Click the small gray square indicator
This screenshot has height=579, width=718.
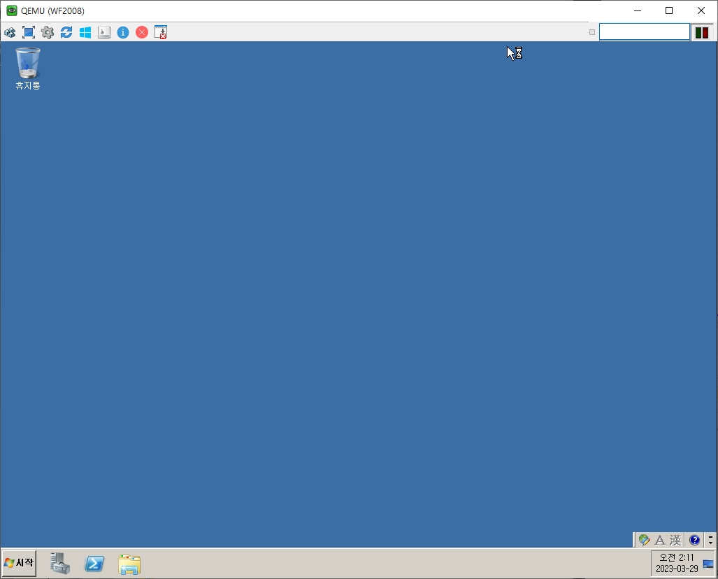pos(592,33)
